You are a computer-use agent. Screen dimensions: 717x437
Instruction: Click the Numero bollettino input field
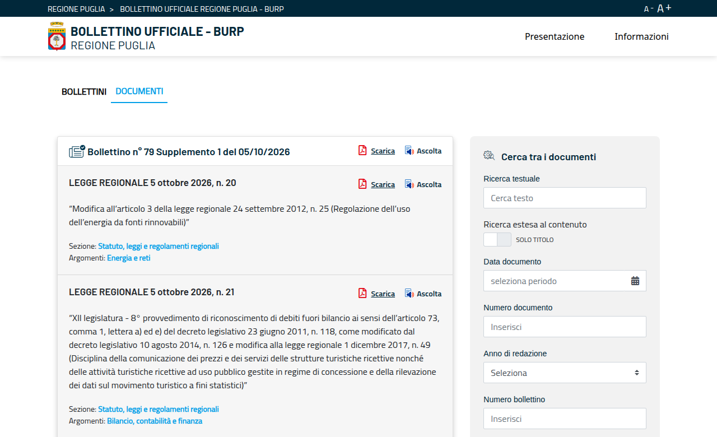click(x=565, y=419)
